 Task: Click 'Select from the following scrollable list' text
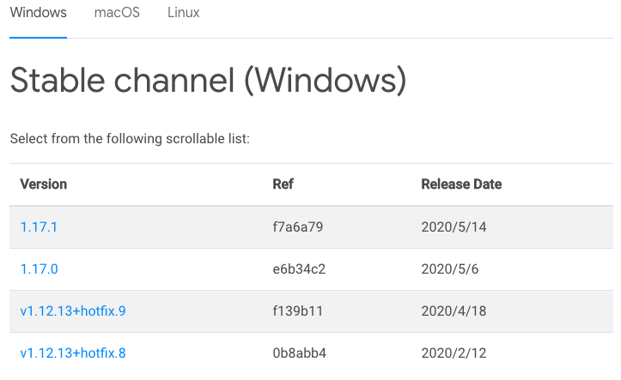(130, 139)
